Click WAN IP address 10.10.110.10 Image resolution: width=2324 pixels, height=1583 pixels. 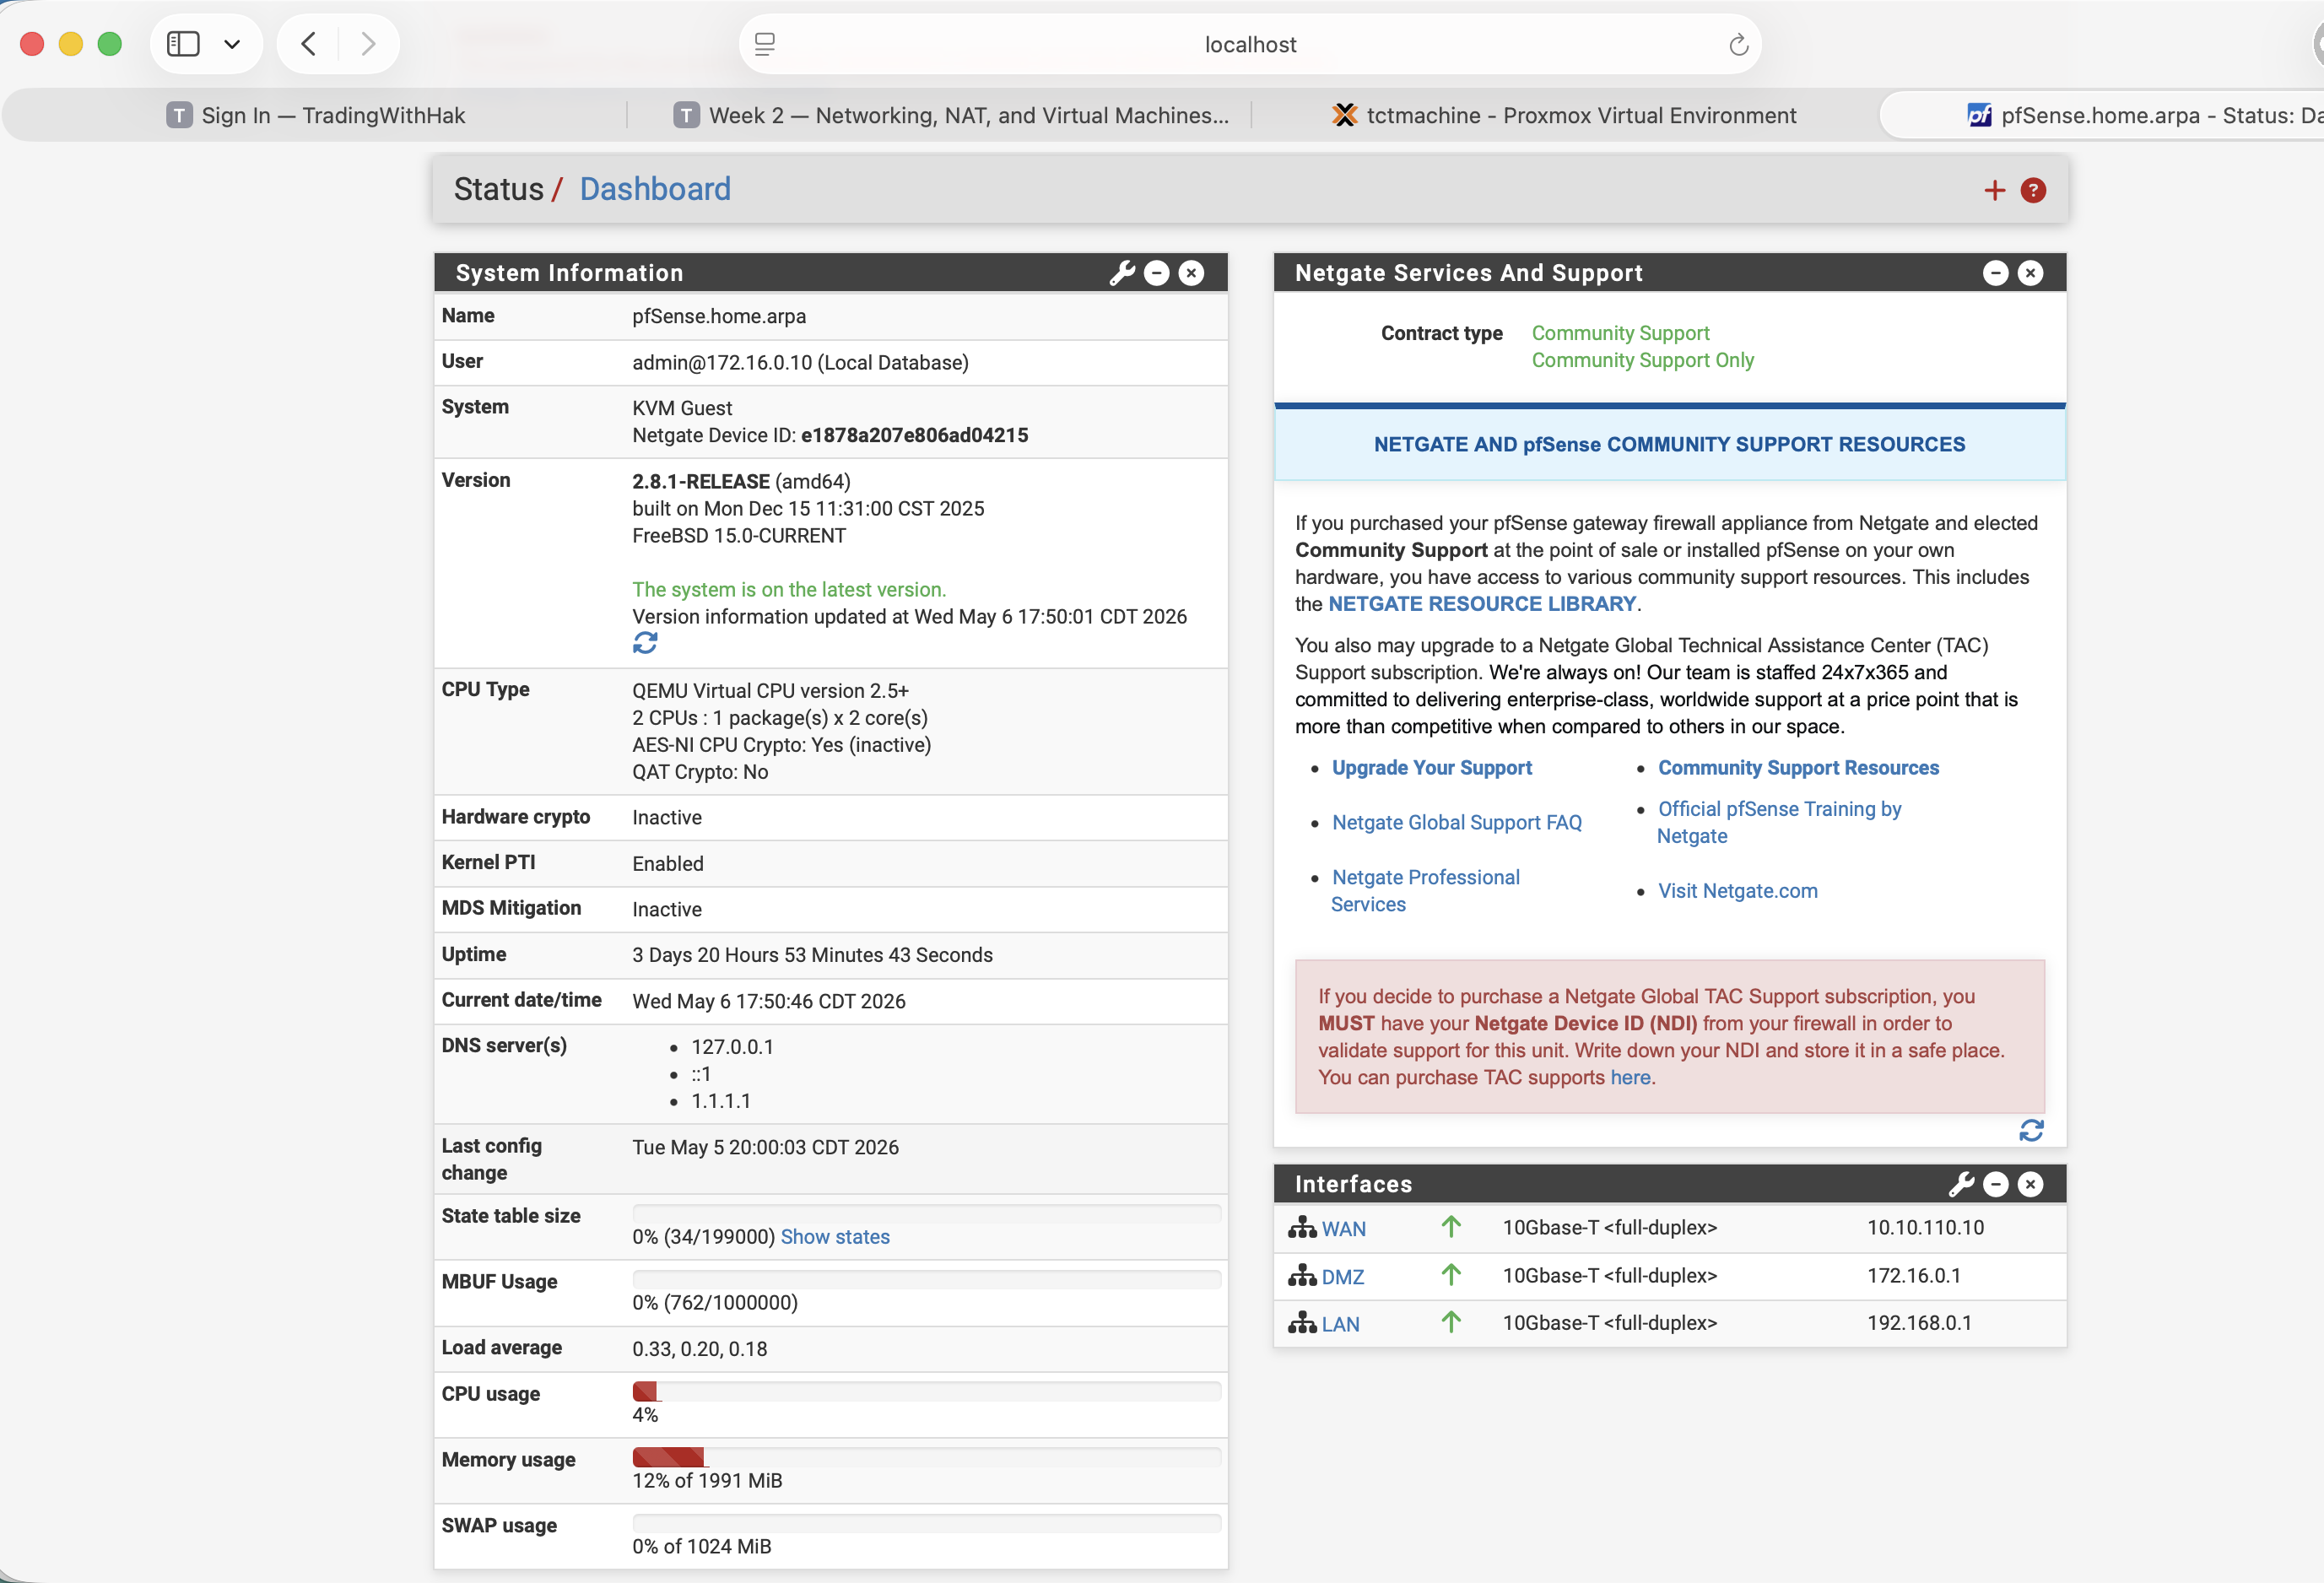[1925, 1228]
